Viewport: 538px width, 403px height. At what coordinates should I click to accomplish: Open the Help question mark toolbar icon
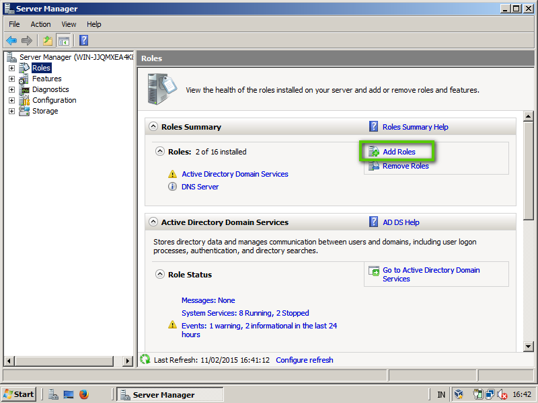point(83,40)
